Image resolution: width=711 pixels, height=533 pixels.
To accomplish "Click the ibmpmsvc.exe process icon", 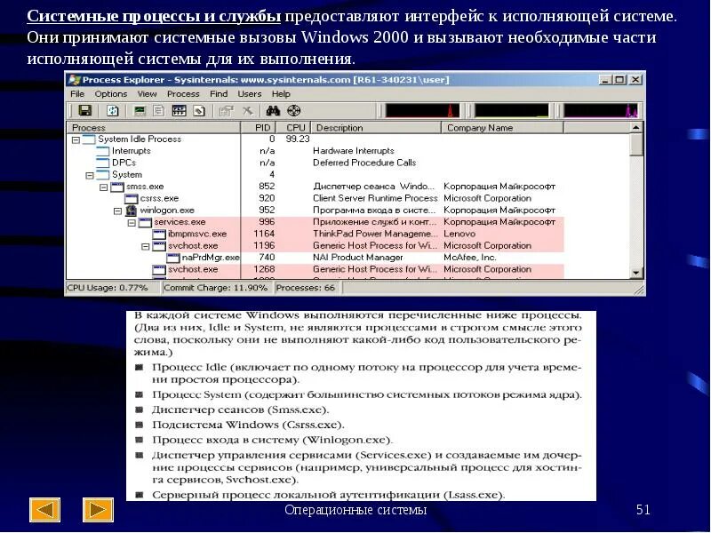I will coord(159,234).
